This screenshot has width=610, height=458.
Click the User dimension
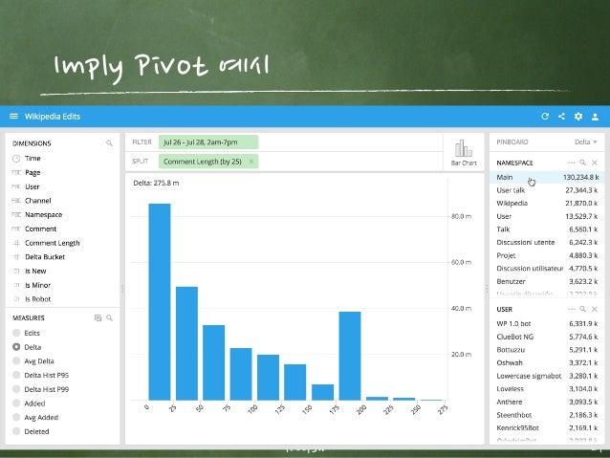click(x=33, y=186)
